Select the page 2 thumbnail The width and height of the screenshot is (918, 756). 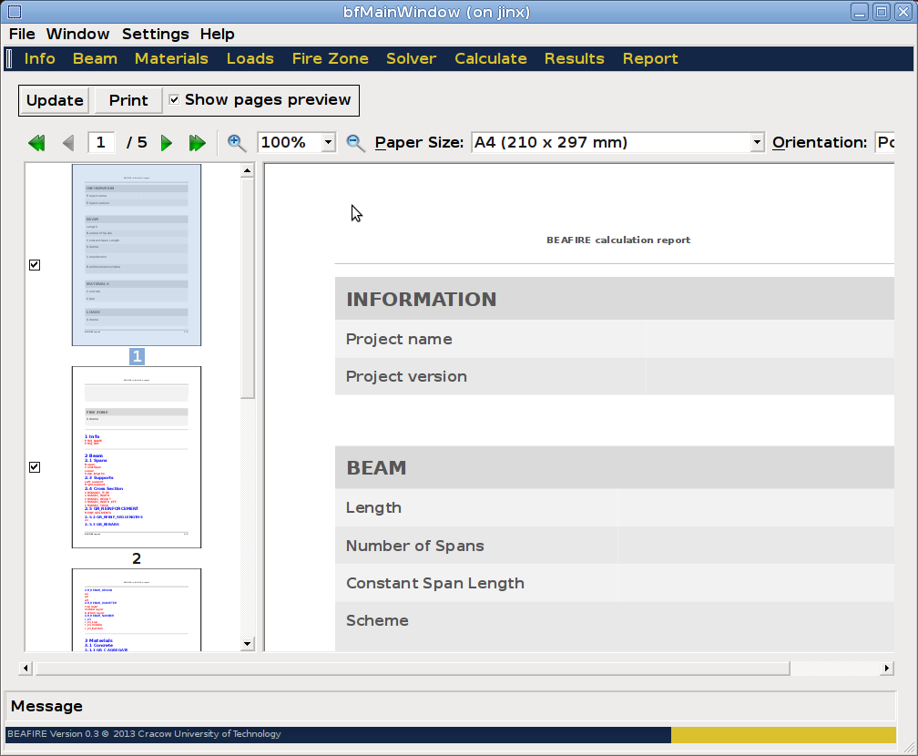point(137,457)
